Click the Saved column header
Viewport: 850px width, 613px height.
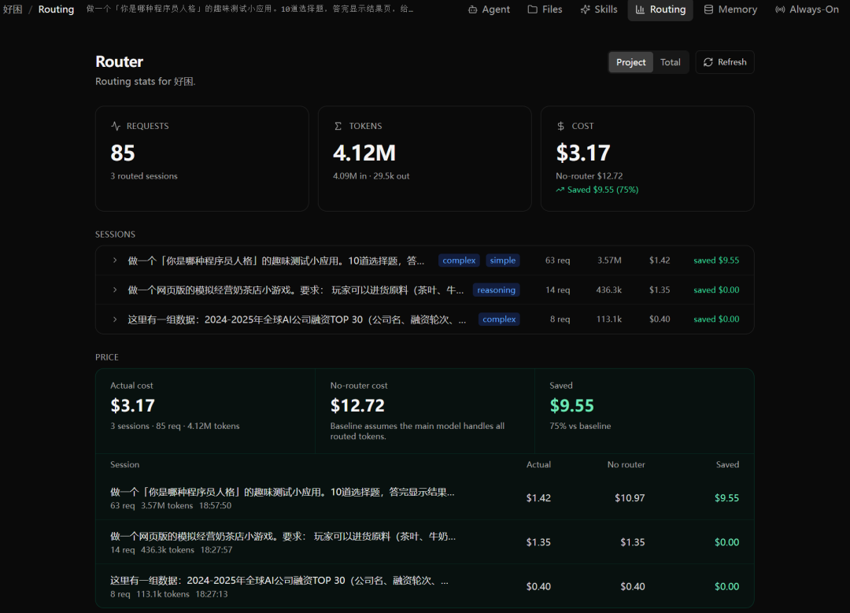(727, 464)
